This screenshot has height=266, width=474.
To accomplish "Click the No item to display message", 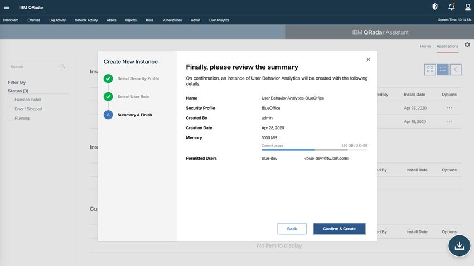I will pyautogui.click(x=279, y=245).
